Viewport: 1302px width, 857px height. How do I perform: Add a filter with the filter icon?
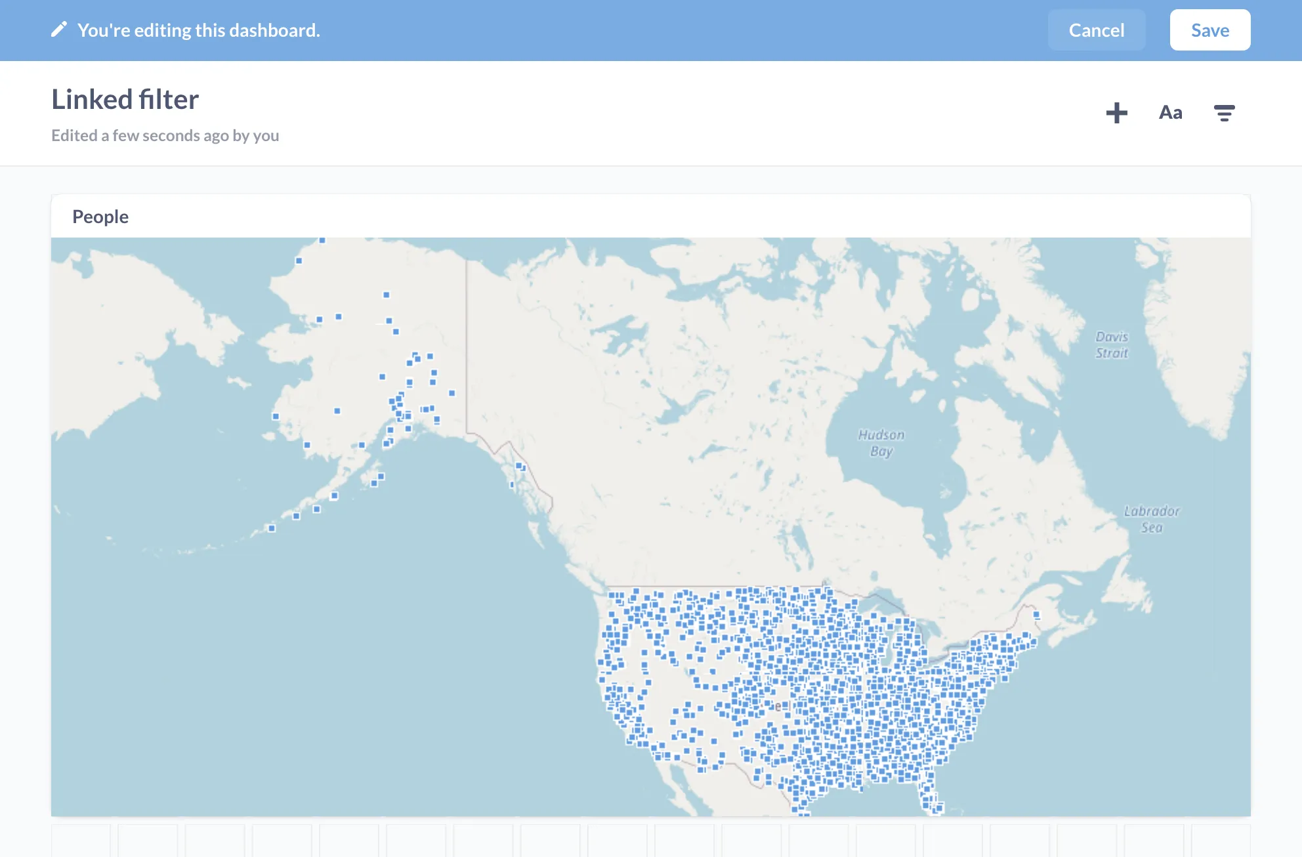point(1224,113)
